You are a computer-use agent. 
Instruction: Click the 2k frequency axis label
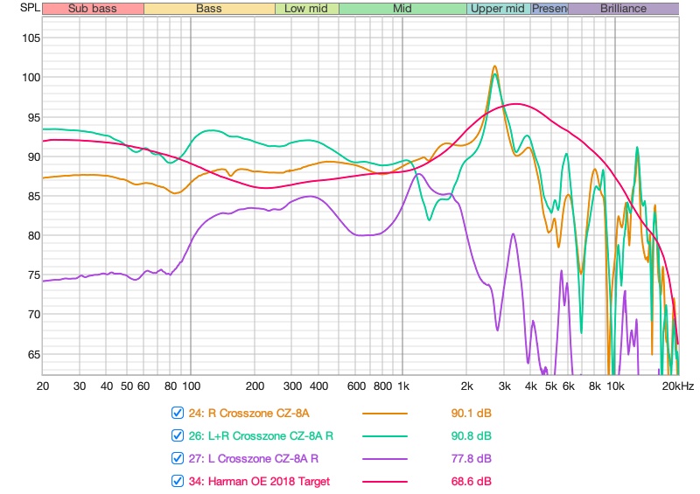[x=467, y=386]
